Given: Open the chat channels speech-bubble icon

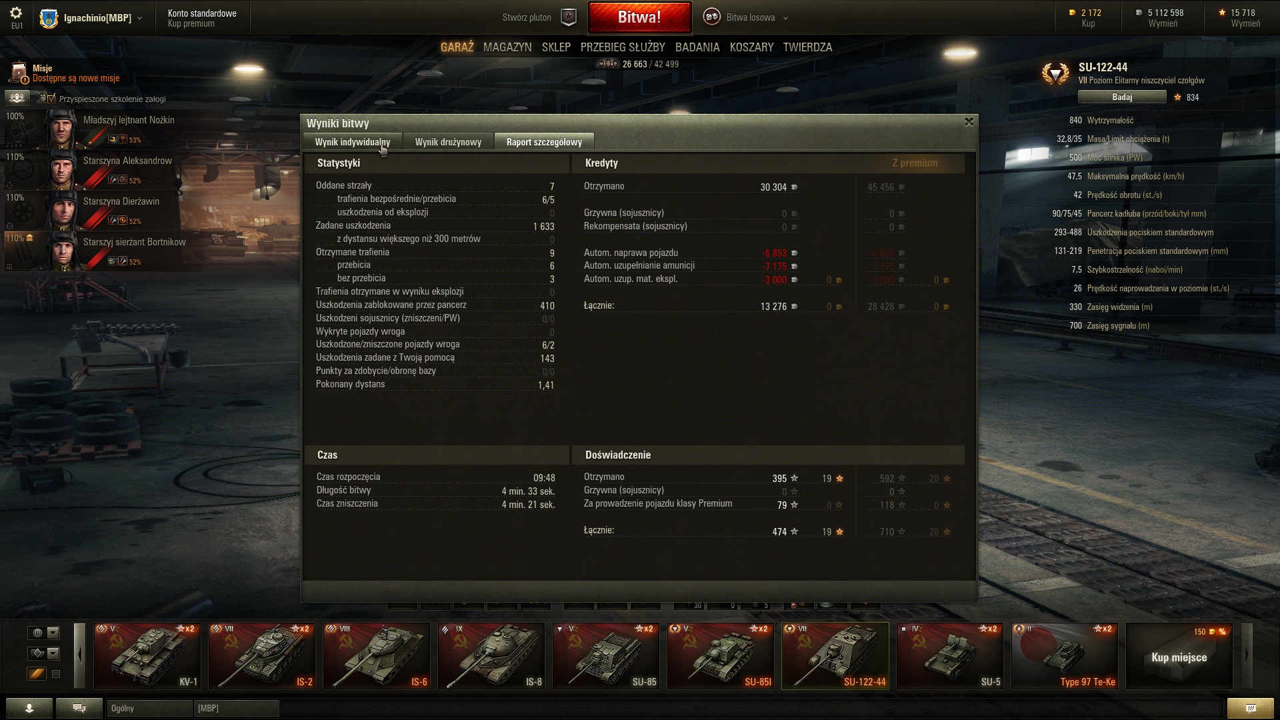Looking at the screenshot, I should 79,708.
